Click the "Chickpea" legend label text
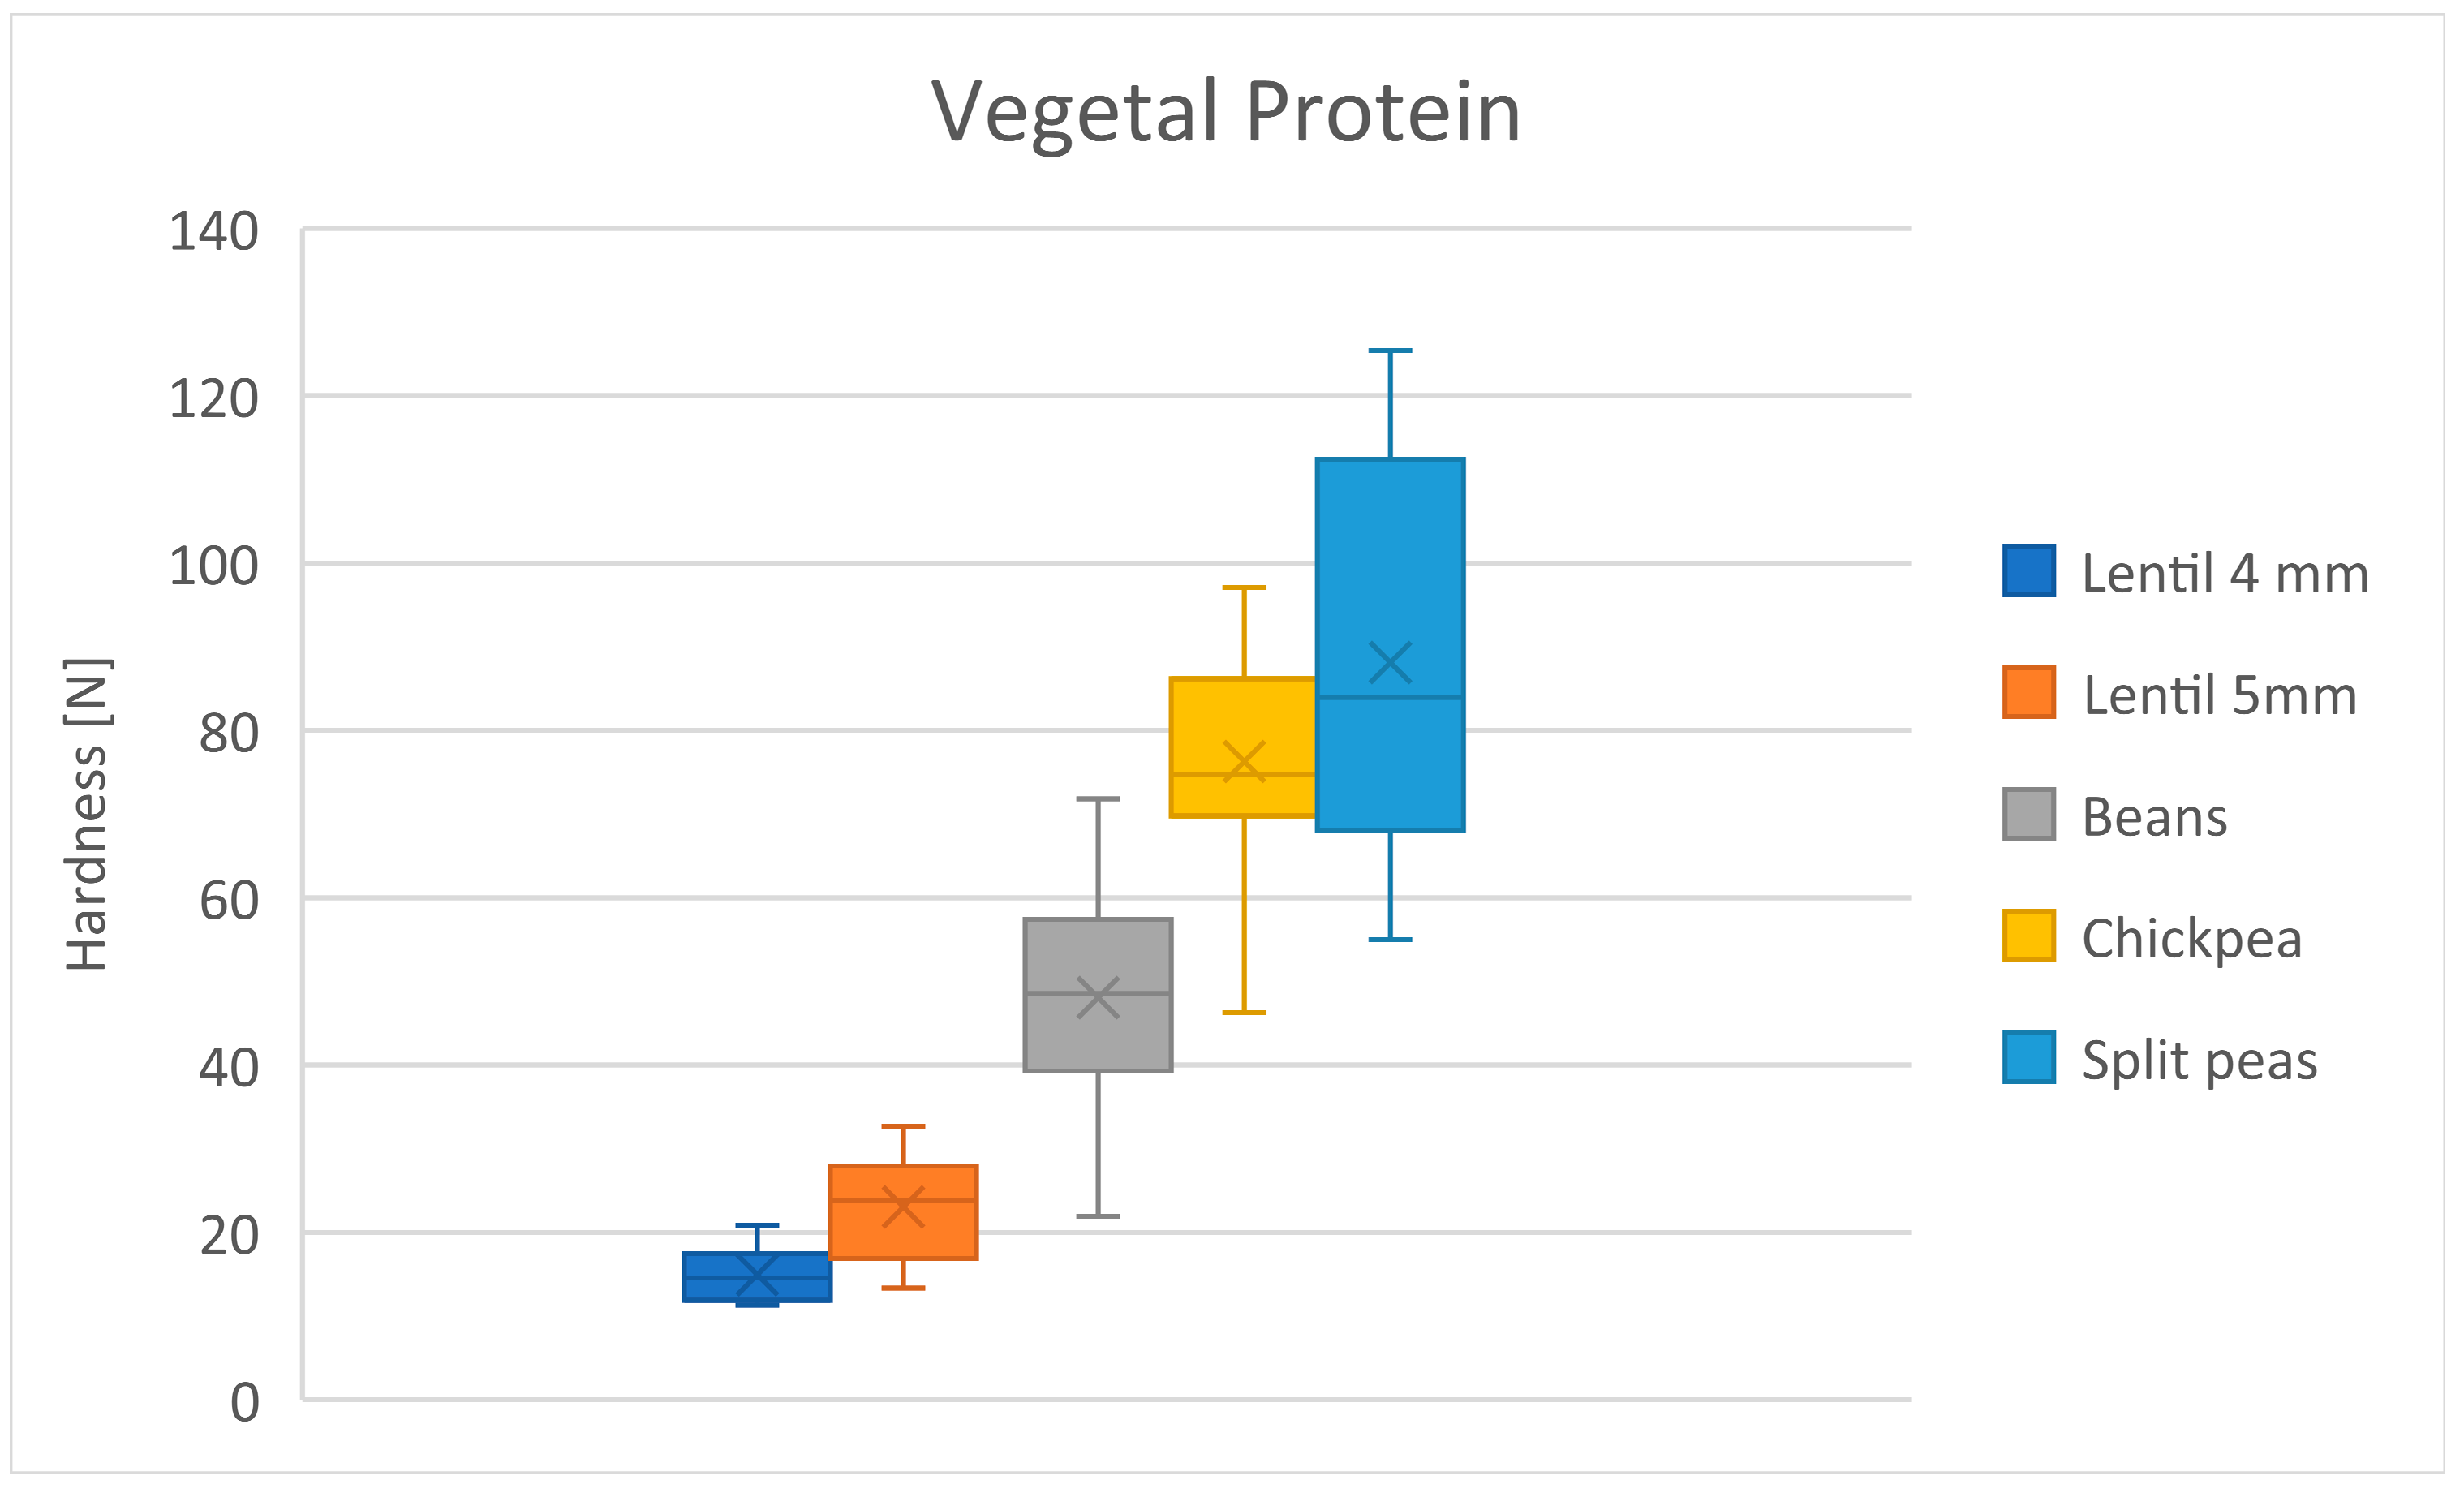 point(2192,939)
